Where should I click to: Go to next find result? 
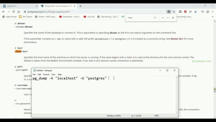click(x=168, y=18)
